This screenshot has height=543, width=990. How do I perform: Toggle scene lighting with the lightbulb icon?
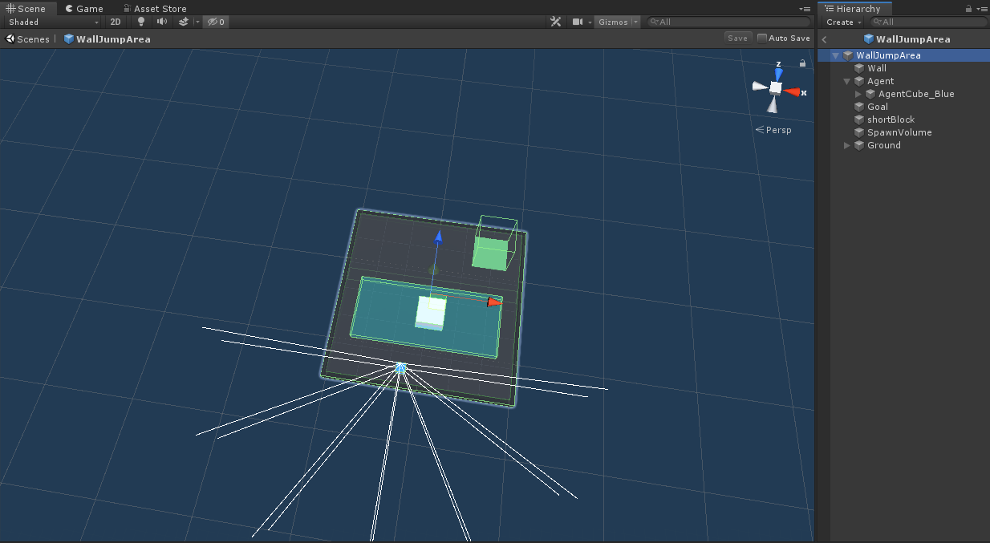141,22
